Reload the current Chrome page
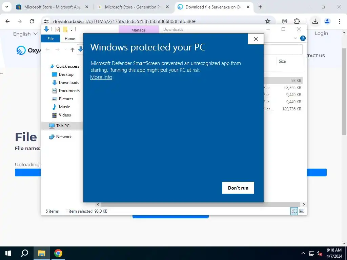Screen dimensions: 347x260 [32, 21]
